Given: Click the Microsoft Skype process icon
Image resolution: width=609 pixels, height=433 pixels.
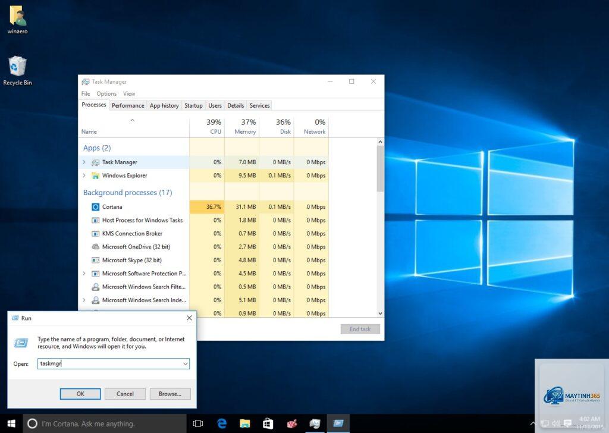Looking at the screenshot, I should (95, 260).
